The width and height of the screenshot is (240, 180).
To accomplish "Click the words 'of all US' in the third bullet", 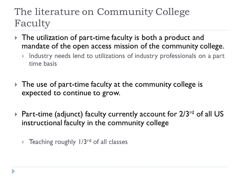I will click(210, 114).
